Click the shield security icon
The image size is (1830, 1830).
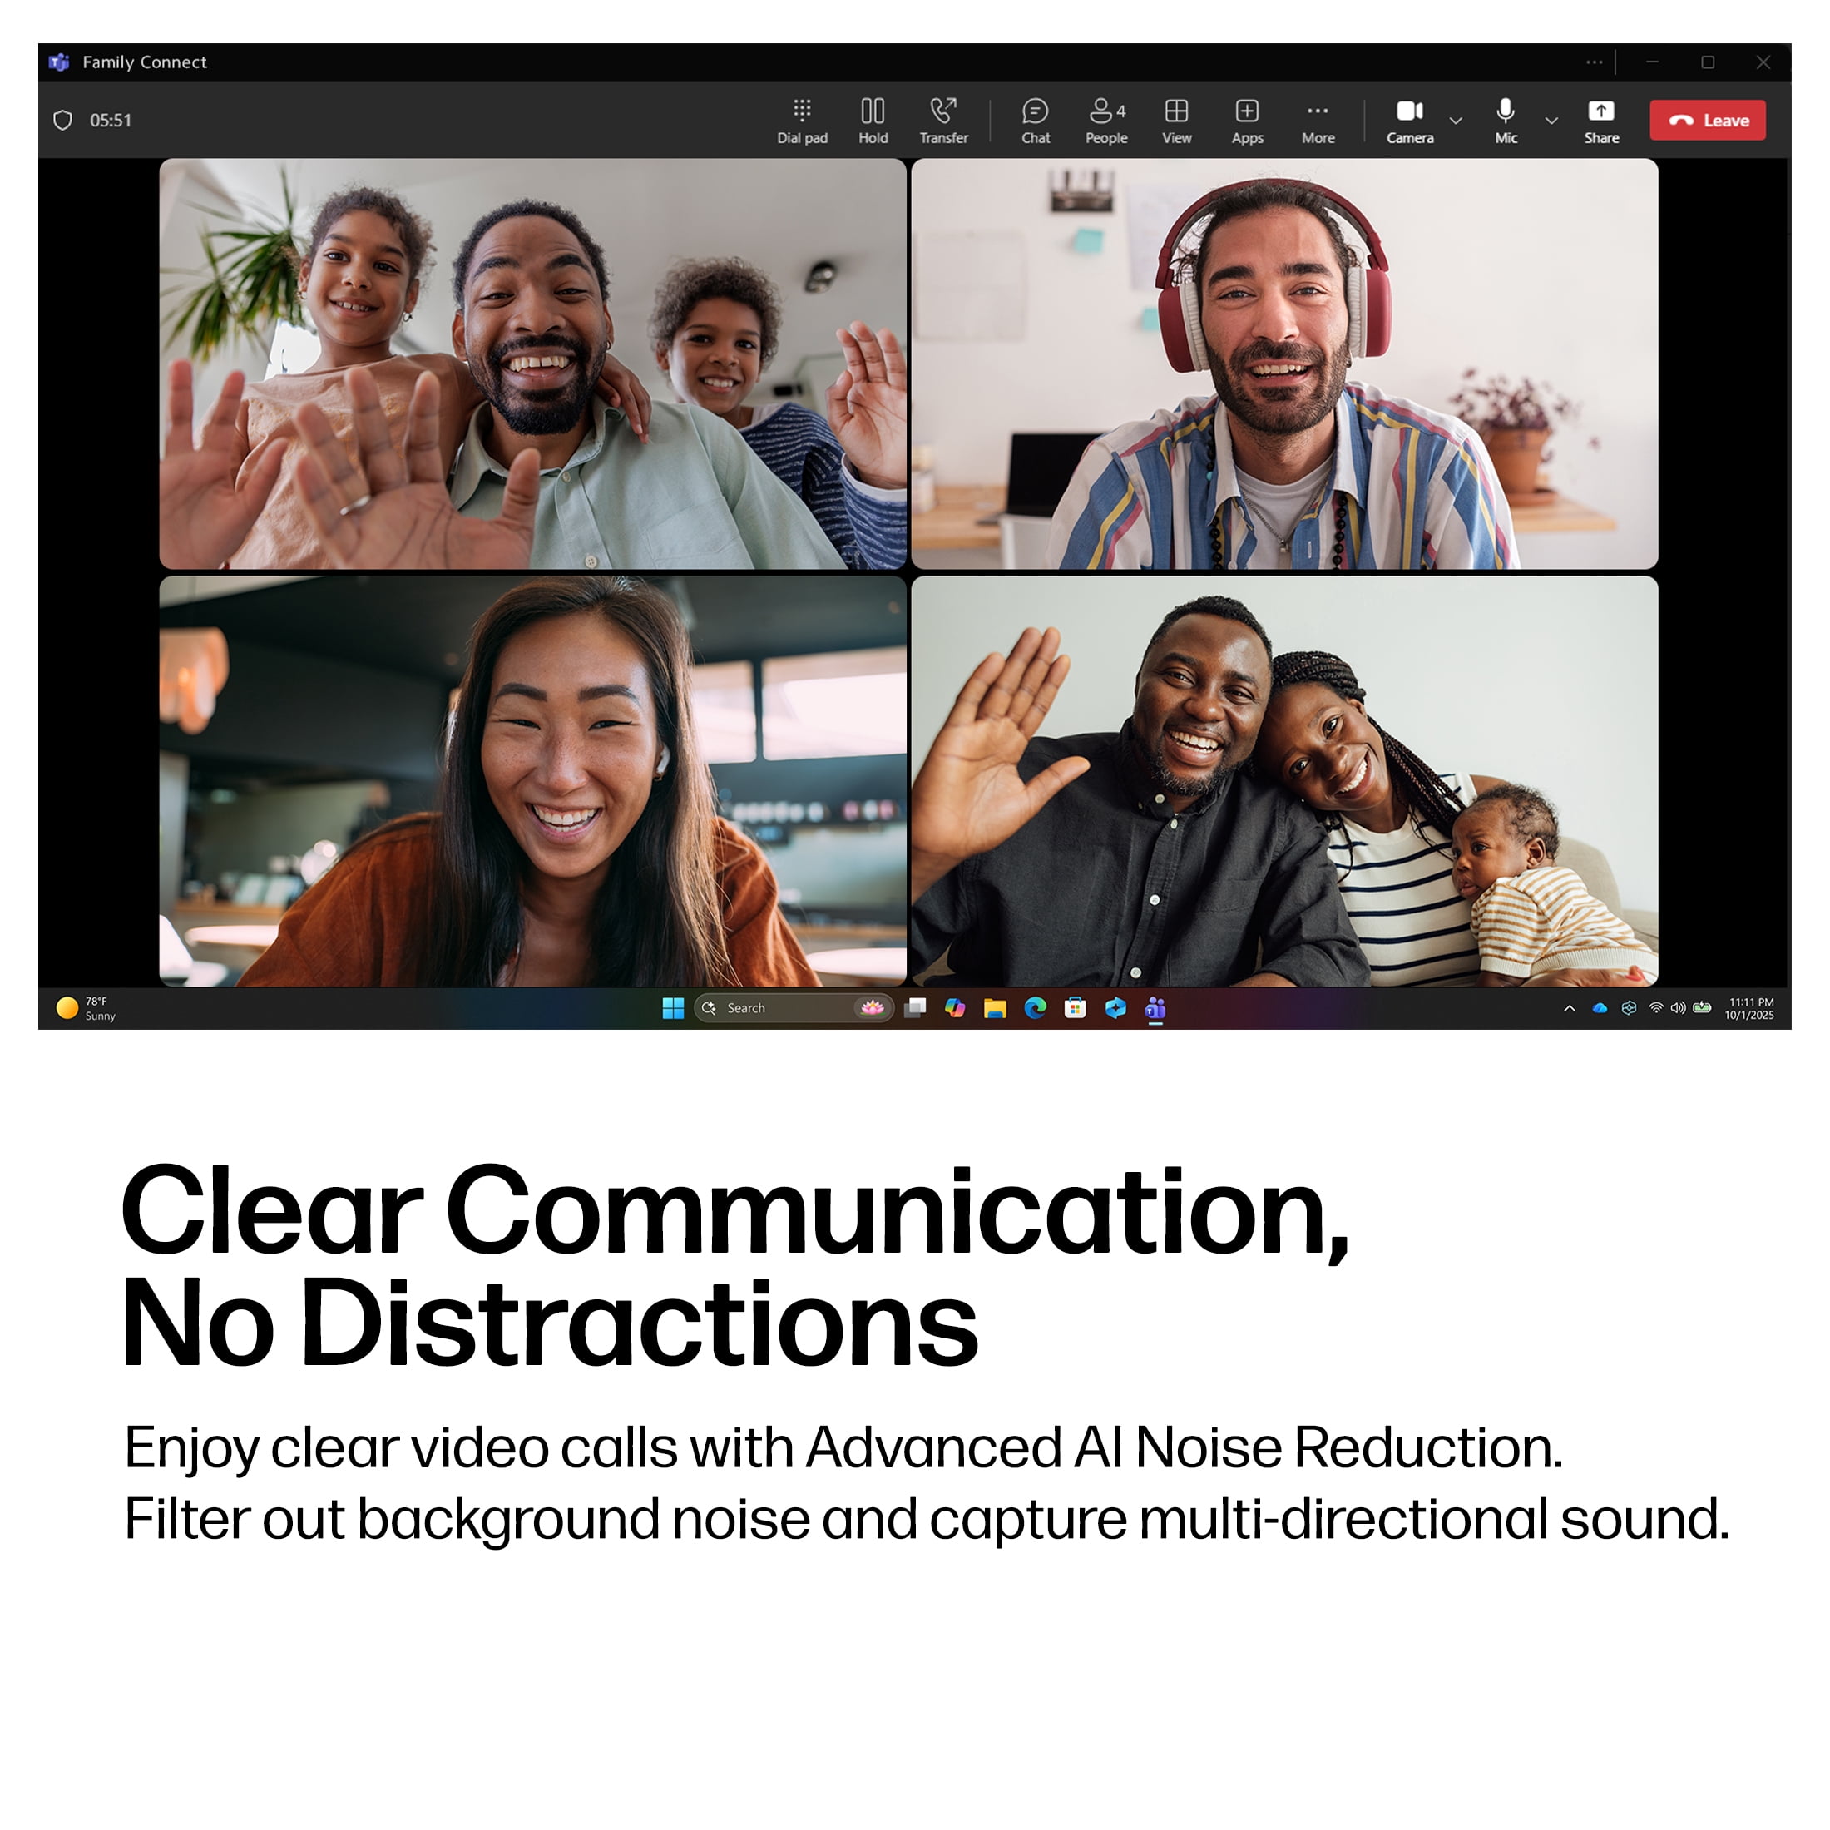point(62,121)
